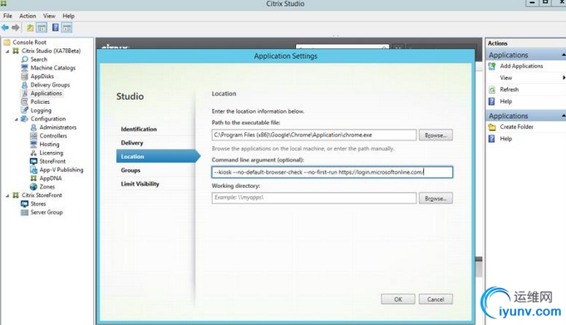This screenshot has height=325, width=566.
Task: Click the Back arrow toolbar icon
Action: tap(5, 27)
